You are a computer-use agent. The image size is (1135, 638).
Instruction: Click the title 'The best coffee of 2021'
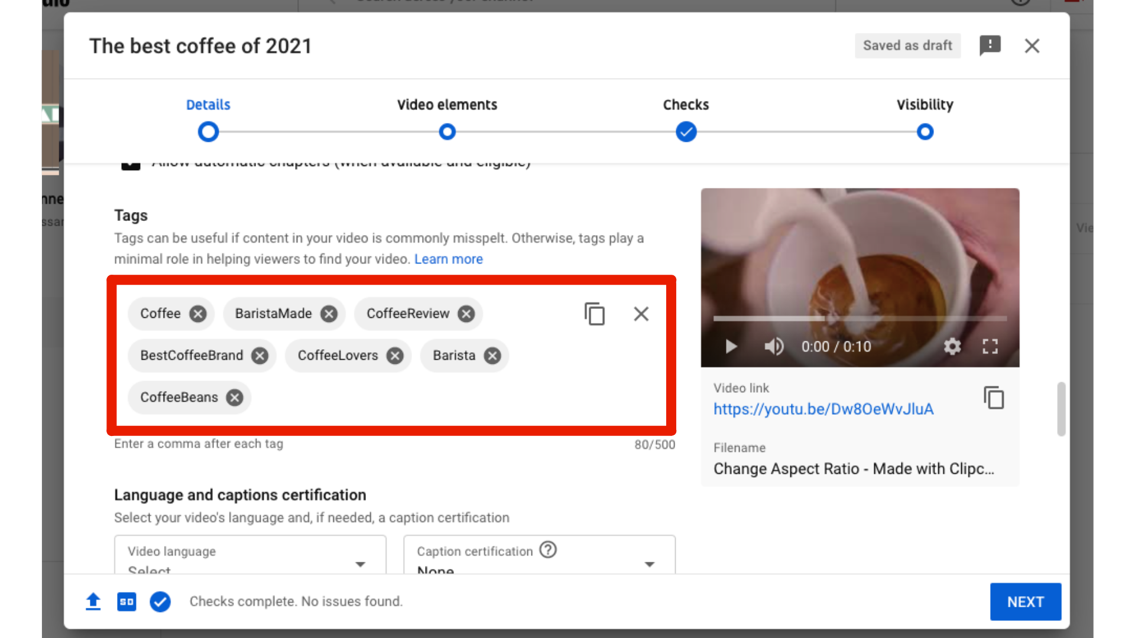coord(200,46)
